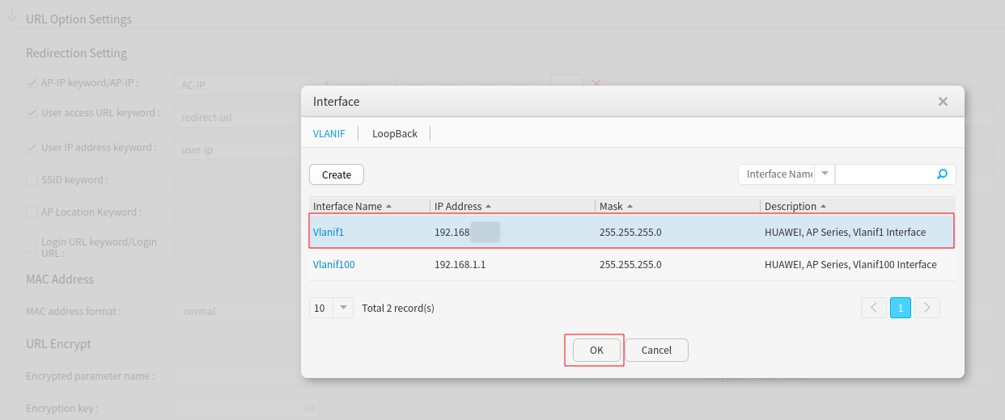The image size is (1005, 420).
Task: Sort by IP Address column arrow
Action: point(489,207)
